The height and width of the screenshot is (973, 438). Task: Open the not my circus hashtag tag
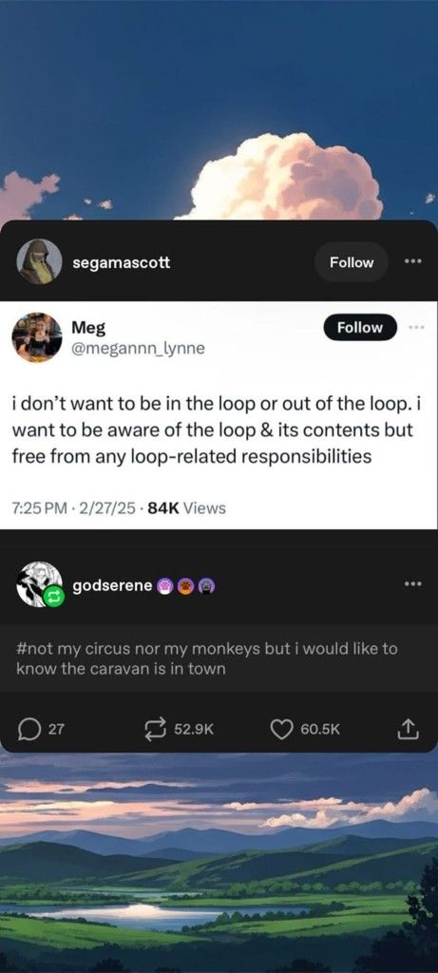pyautogui.click(x=206, y=659)
